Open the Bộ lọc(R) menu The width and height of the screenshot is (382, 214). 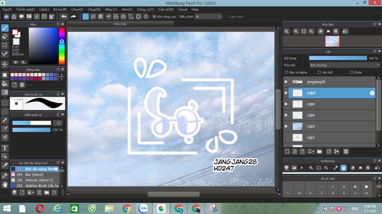[60, 9]
